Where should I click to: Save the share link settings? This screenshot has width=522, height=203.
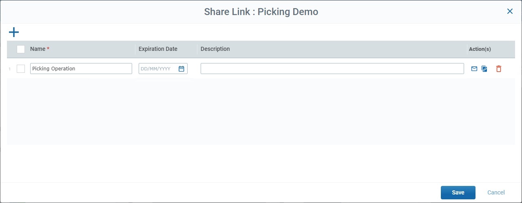pos(458,192)
